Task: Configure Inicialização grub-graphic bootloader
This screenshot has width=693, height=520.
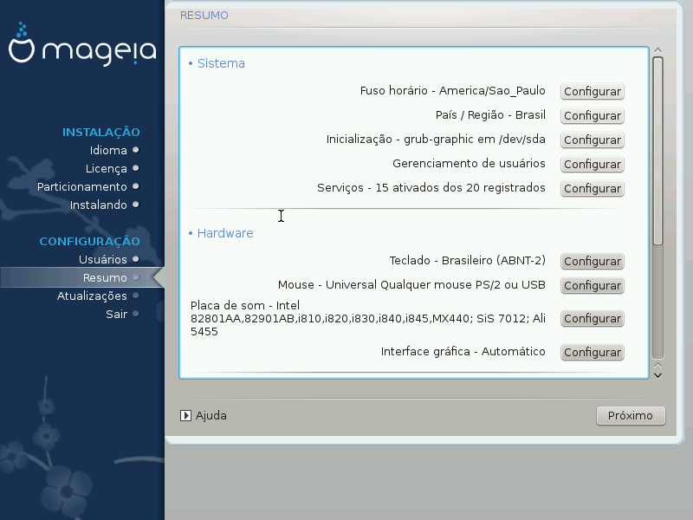Action: pyautogui.click(x=593, y=140)
